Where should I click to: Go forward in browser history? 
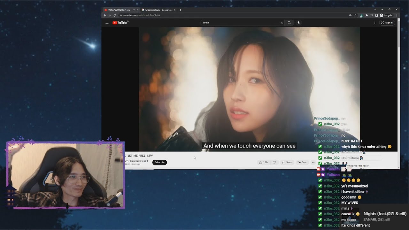tap(110, 15)
